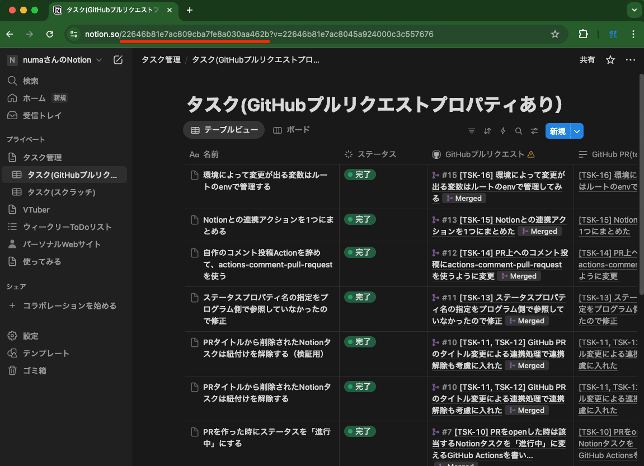Open PR #11 [TSK-13] link

point(499,309)
